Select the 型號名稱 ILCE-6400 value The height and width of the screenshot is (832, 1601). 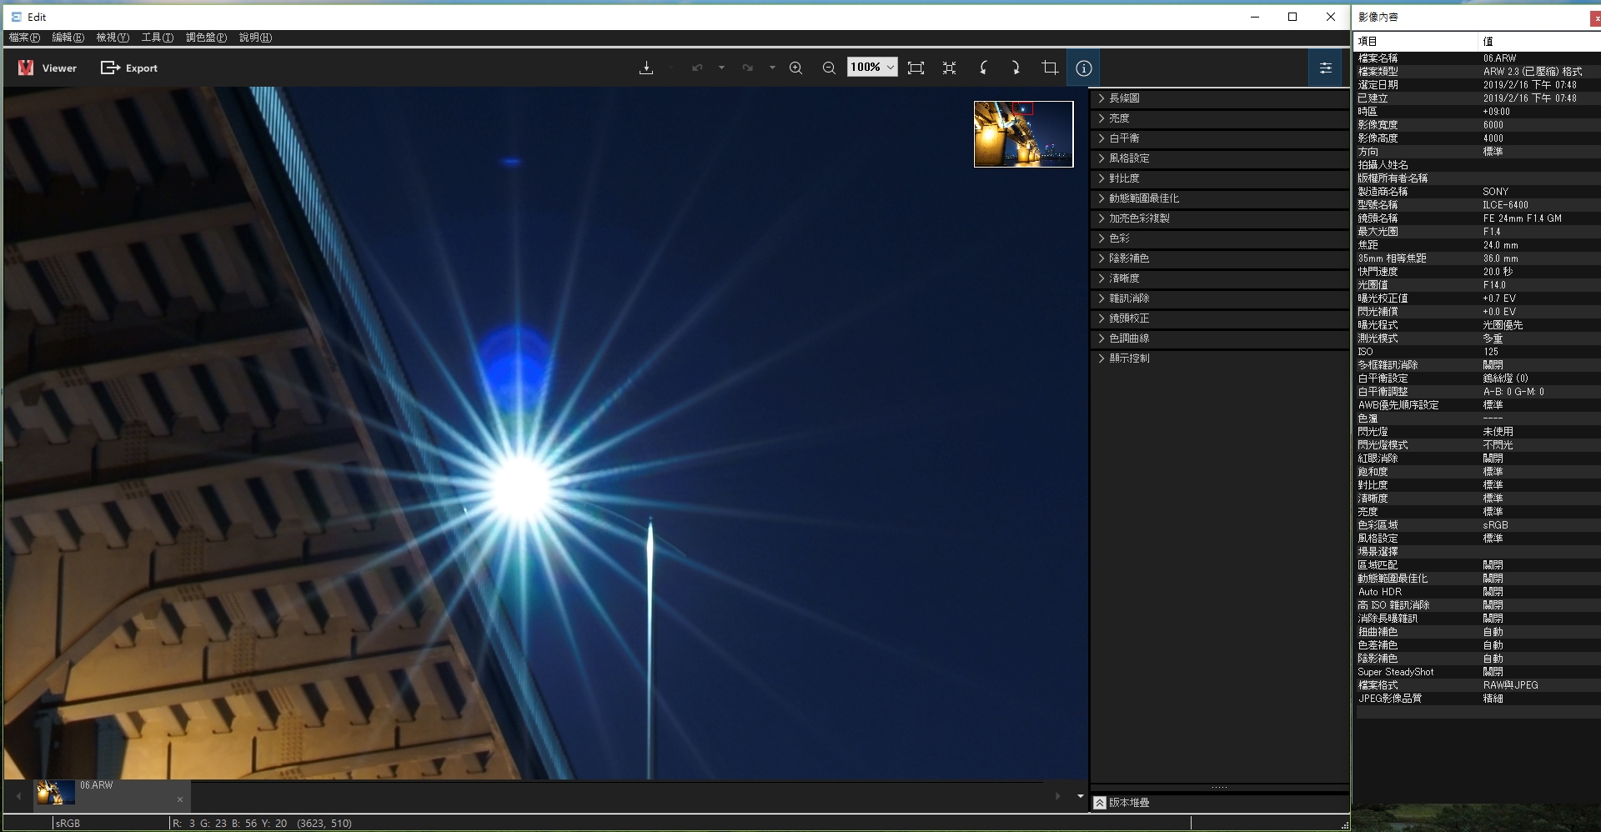tap(1505, 205)
